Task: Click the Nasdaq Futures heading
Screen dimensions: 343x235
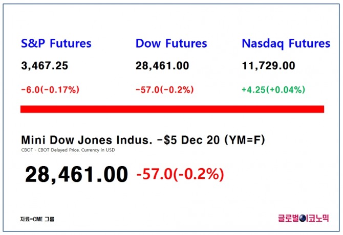Action: click(x=286, y=43)
